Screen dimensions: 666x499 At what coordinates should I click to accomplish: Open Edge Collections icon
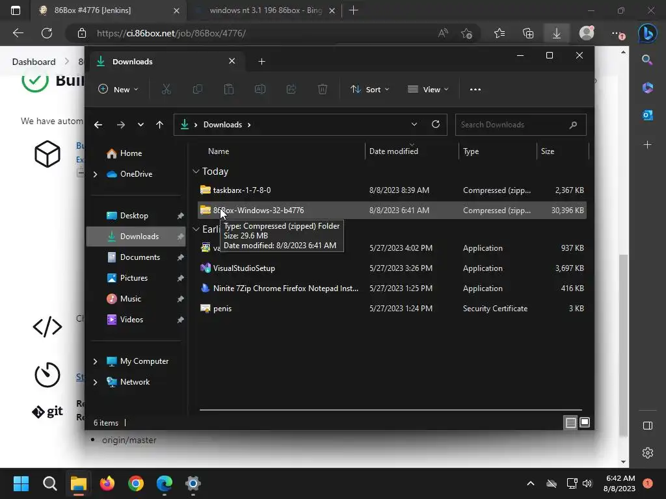pyautogui.click(x=528, y=33)
